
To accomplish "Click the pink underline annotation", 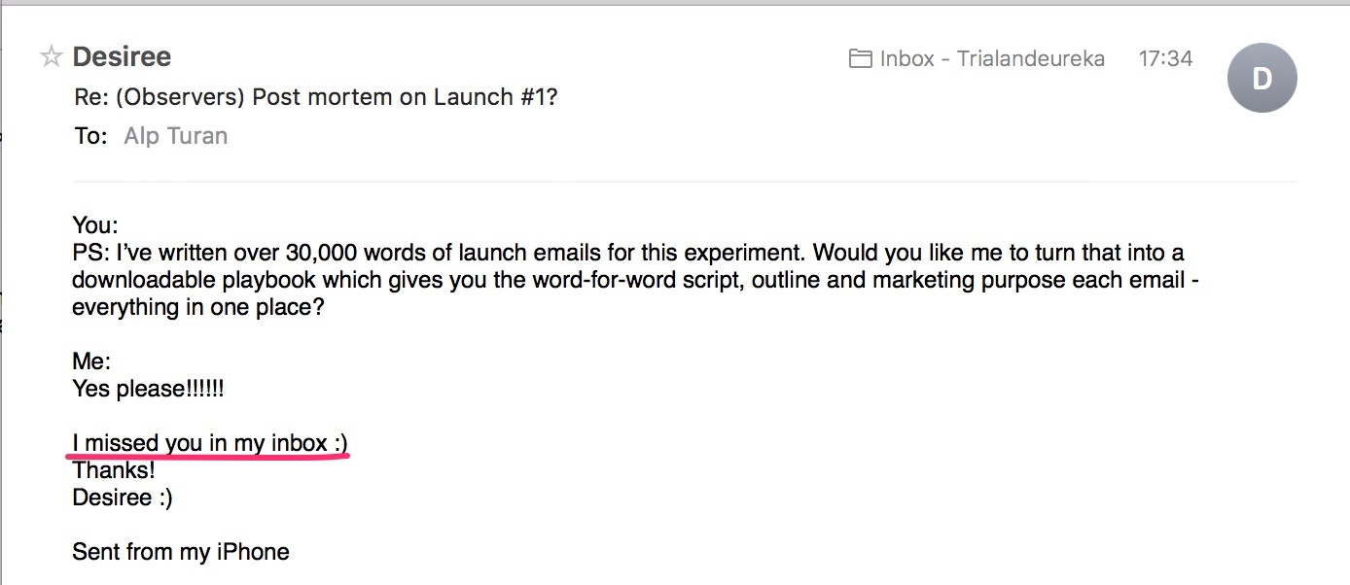I will (x=208, y=456).
